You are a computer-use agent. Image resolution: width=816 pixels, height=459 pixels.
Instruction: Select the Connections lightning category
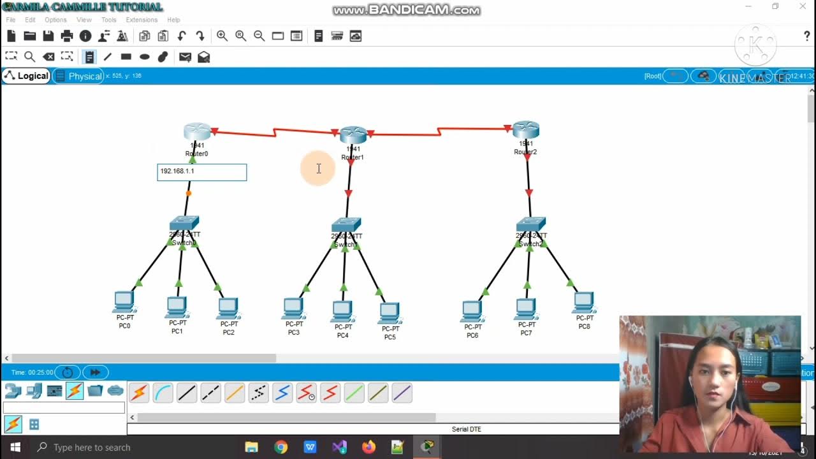(x=75, y=391)
